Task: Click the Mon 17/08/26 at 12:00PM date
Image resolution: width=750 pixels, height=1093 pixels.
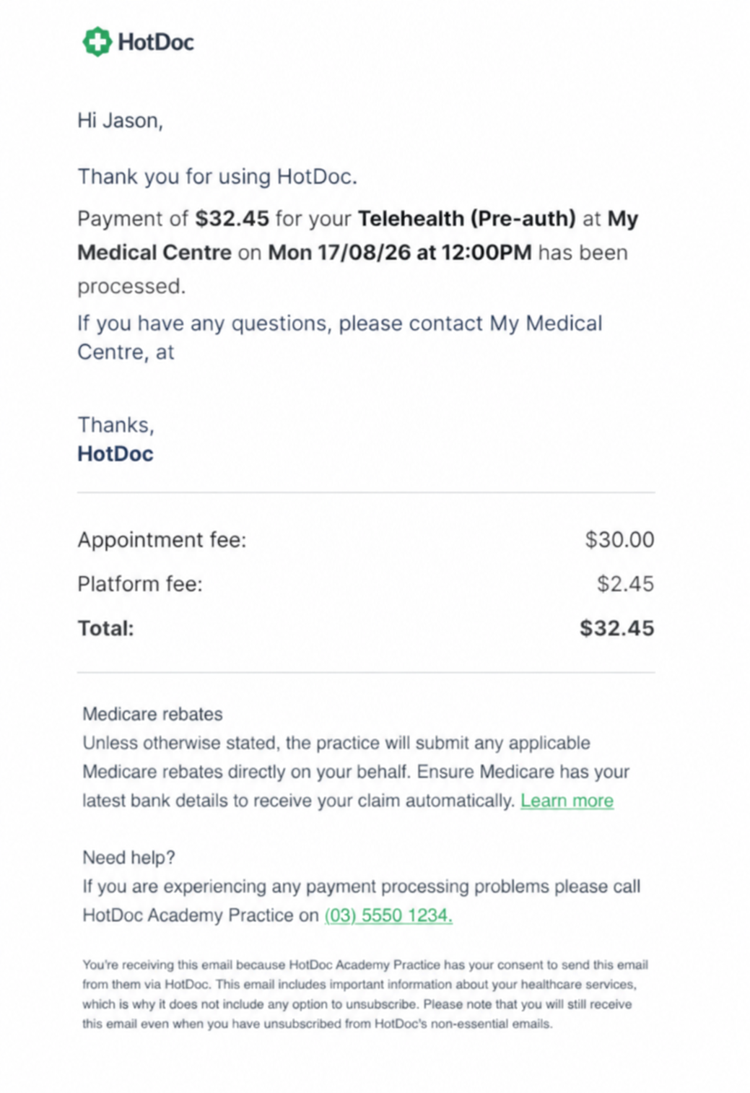Action: 399,253
